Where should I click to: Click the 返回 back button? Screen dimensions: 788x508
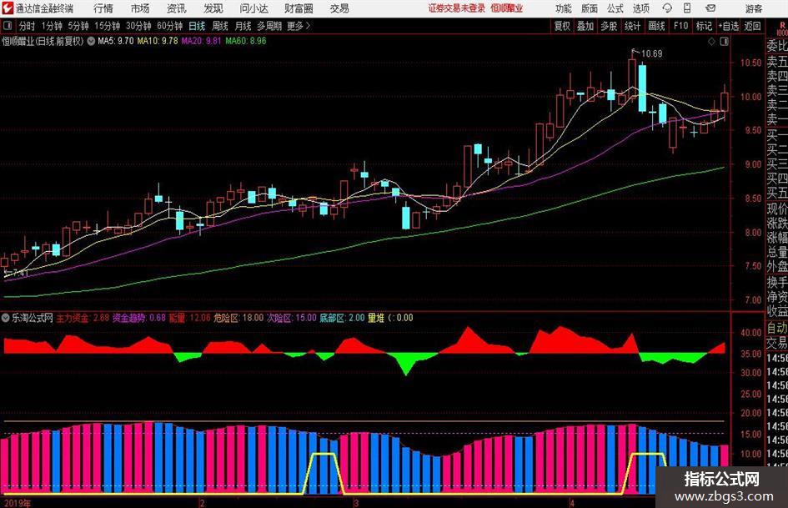click(x=752, y=26)
